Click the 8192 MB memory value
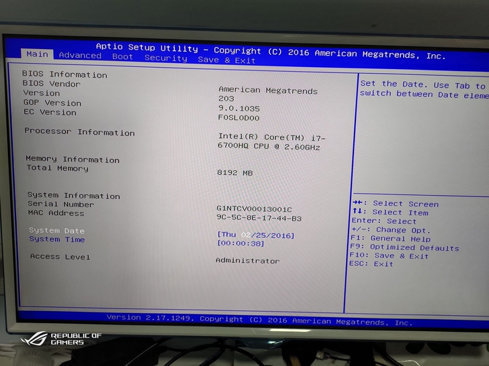This screenshot has height=366, width=489. [235, 172]
